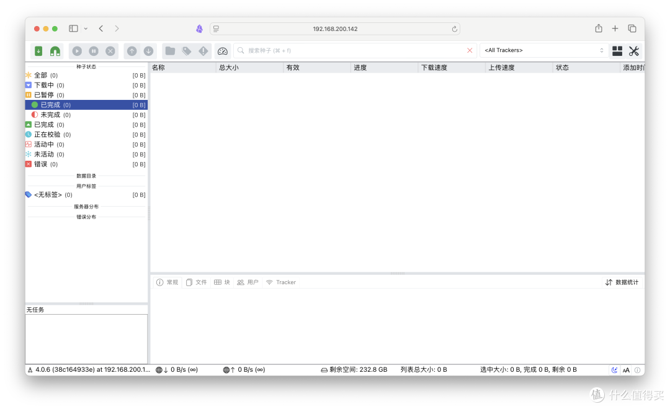The height and width of the screenshot is (409, 670).
Task: Click the upload speed 0 B/s status
Action: tap(244, 370)
